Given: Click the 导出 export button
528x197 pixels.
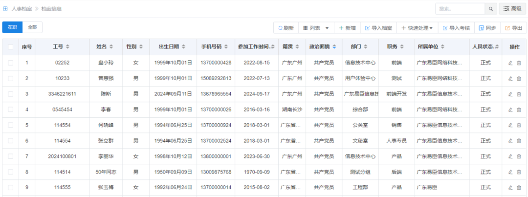Looking at the screenshot, I should [513, 28].
